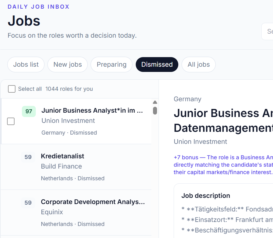The height and width of the screenshot is (238, 273).
Task: Check the Junior Business Analyst job checkbox
Action: pos(11,121)
